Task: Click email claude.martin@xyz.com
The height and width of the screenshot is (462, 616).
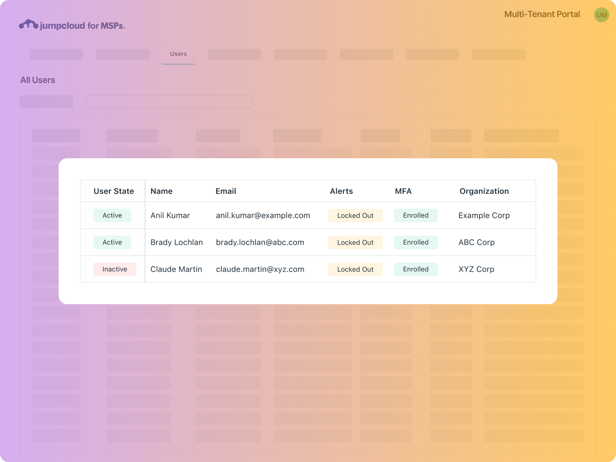Action: (260, 269)
